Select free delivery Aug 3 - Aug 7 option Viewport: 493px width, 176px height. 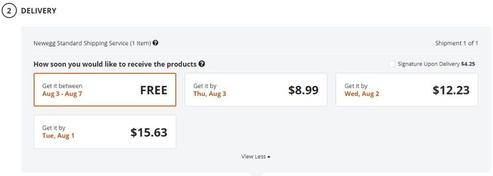click(104, 90)
